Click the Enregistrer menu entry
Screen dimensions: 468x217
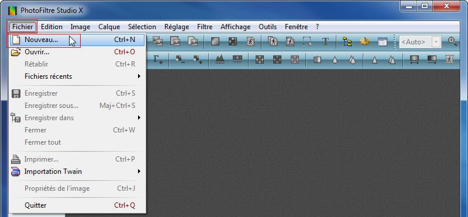77,93
